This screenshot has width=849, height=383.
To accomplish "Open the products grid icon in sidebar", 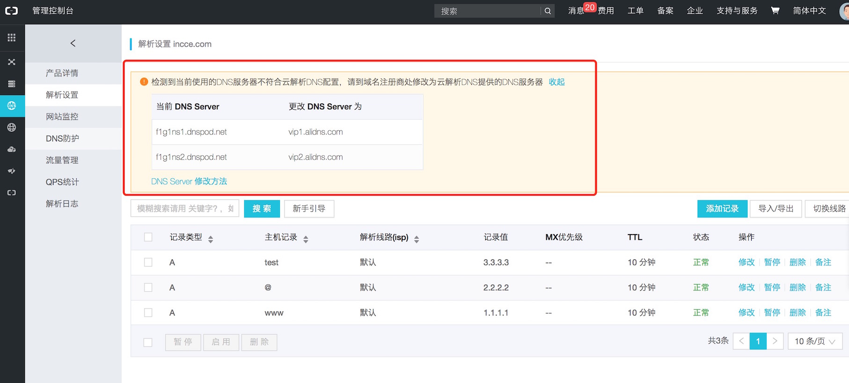I will click(x=12, y=37).
